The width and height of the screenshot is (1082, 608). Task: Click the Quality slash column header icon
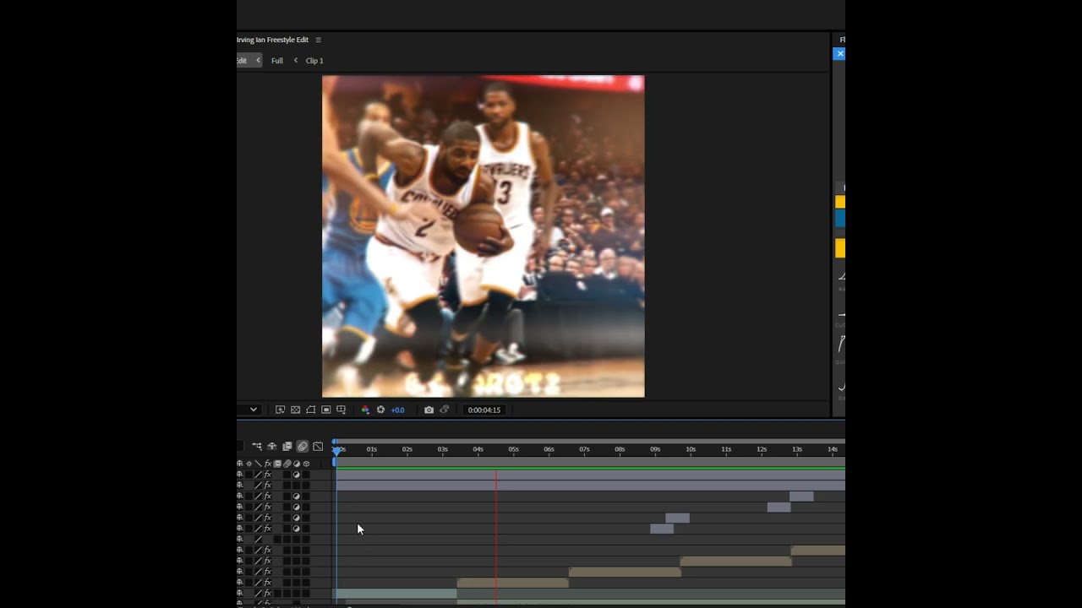click(x=258, y=464)
